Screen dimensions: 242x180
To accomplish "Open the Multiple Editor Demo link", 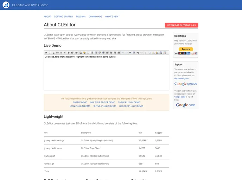I will [103, 102].
